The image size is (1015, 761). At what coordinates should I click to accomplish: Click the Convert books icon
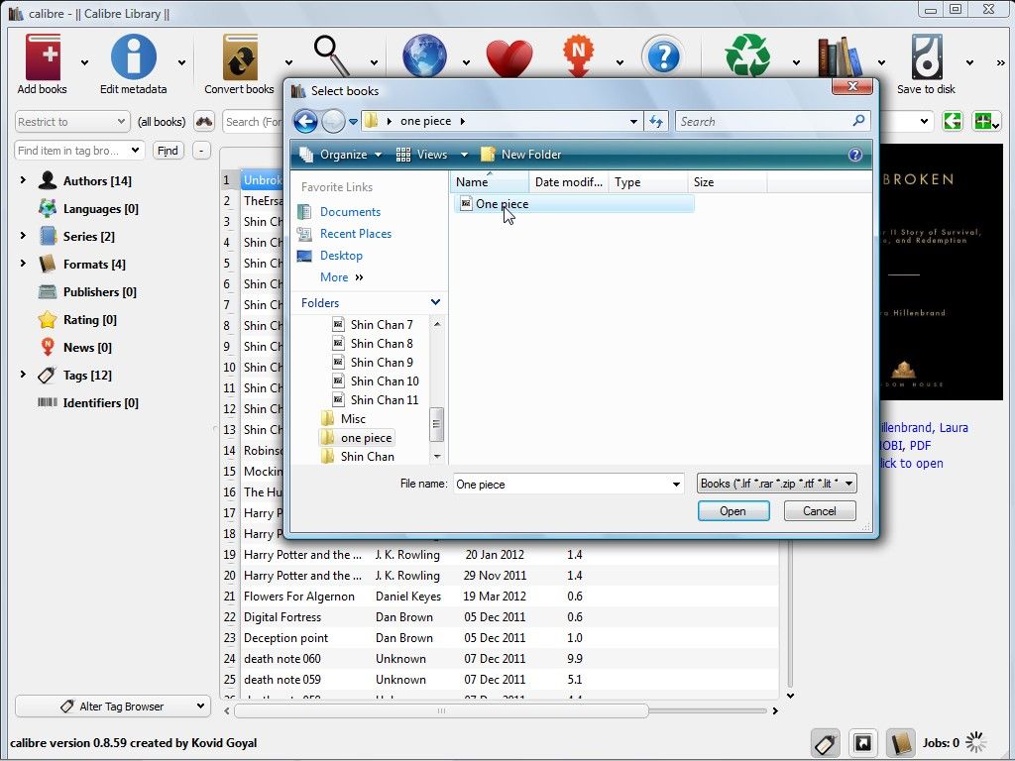click(240, 56)
